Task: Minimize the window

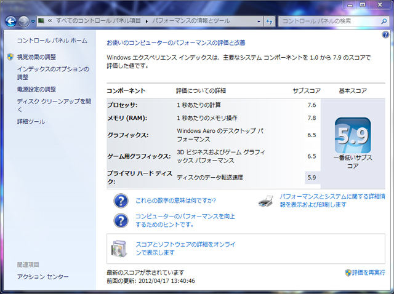Action: point(350,4)
